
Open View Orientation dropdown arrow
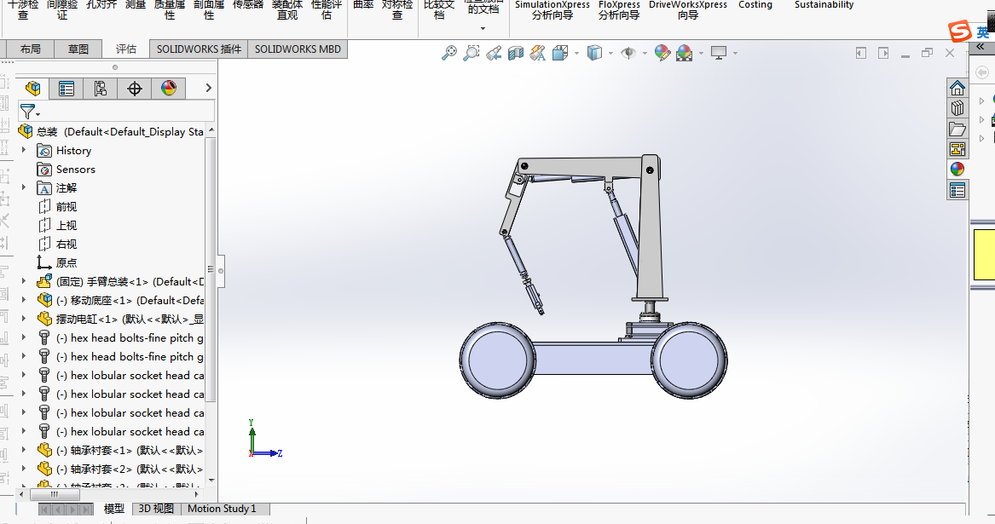[577, 54]
